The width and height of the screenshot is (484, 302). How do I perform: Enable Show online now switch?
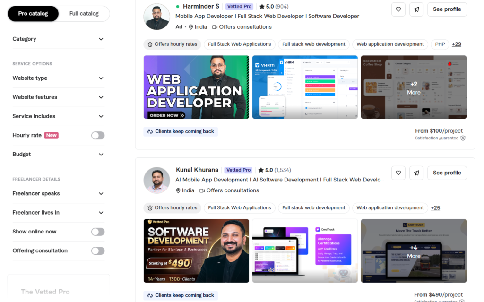coord(98,232)
